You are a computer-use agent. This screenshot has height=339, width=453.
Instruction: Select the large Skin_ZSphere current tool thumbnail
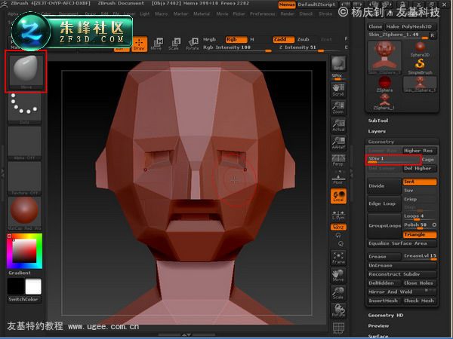pos(384,58)
